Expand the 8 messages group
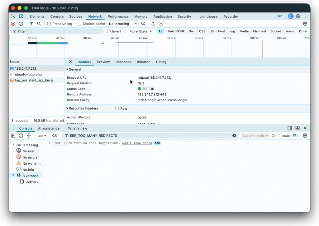The width and height of the screenshot is (319, 226). point(13,145)
